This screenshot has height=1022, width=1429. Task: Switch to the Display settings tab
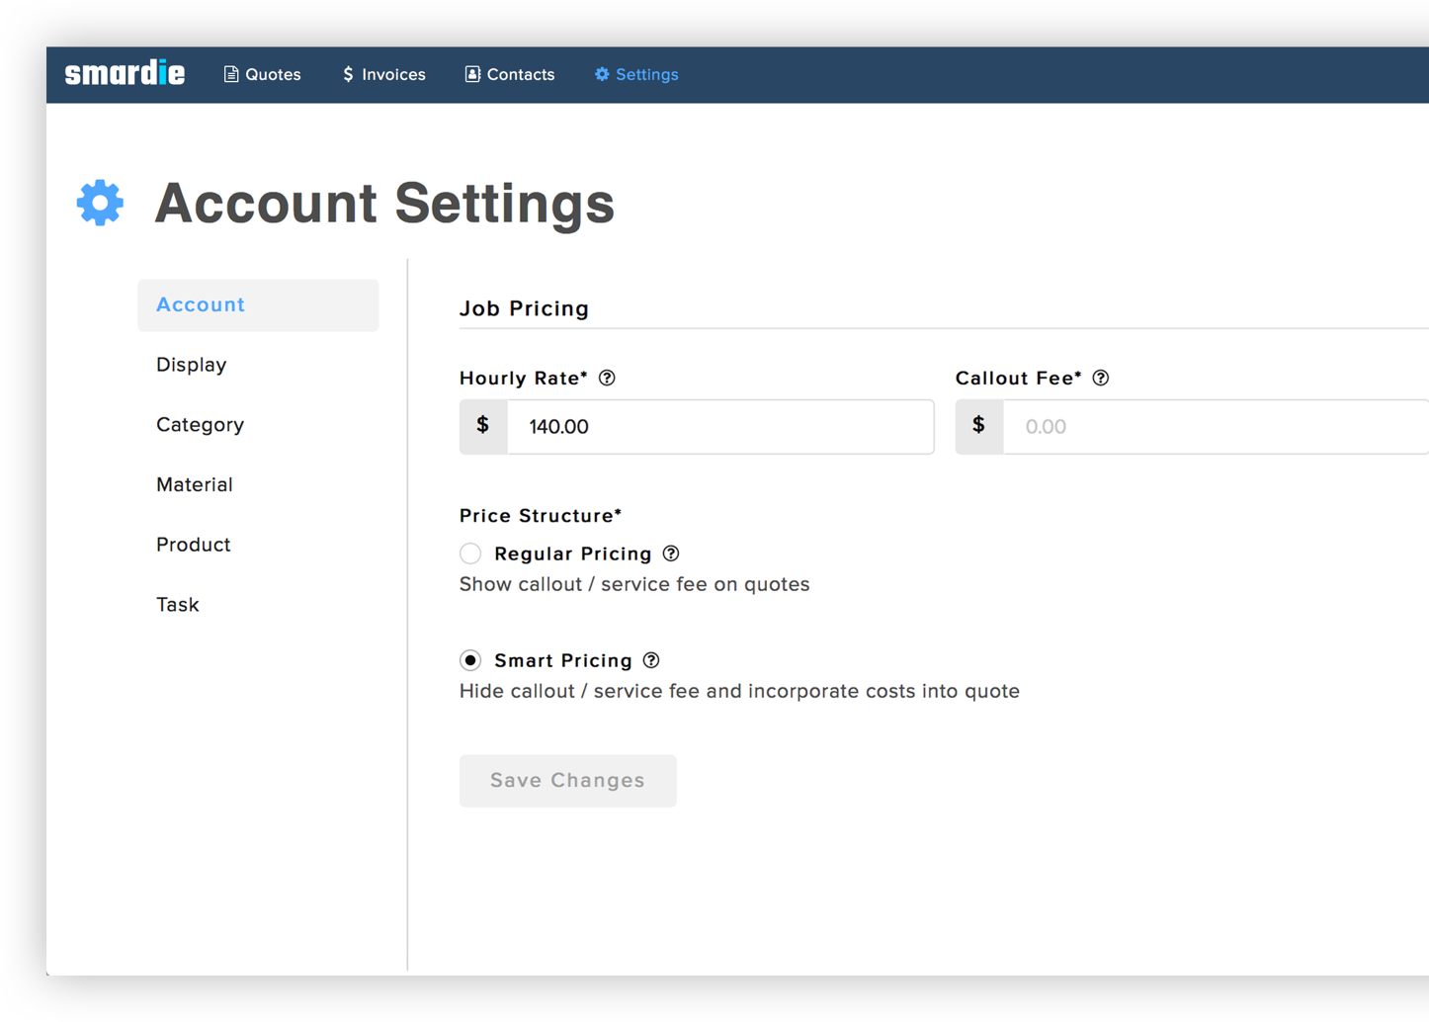click(192, 365)
